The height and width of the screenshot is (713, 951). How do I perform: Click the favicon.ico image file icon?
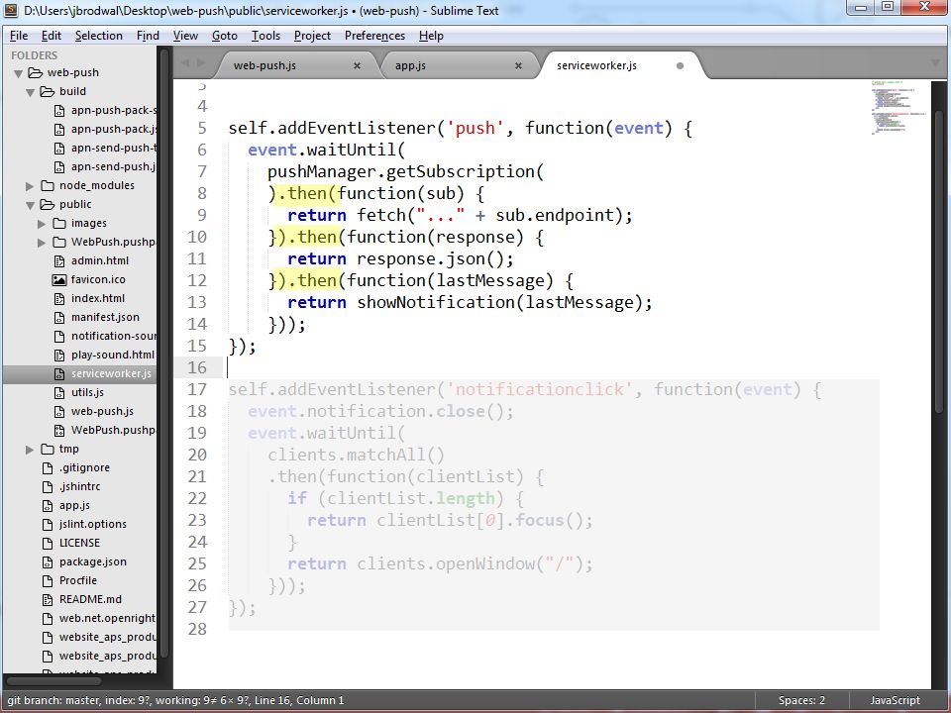tap(59, 279)
